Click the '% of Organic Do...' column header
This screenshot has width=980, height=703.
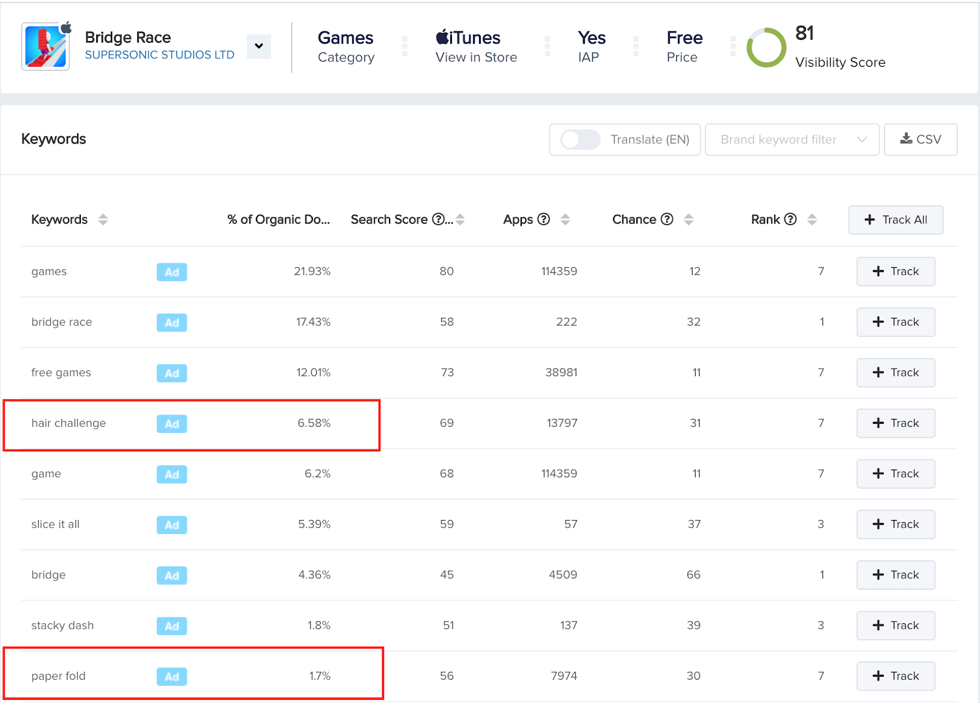click(x=279, y=219)
